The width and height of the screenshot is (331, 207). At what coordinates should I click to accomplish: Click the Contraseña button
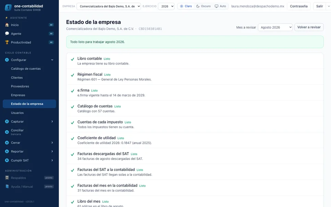click(x=299, y=6)
